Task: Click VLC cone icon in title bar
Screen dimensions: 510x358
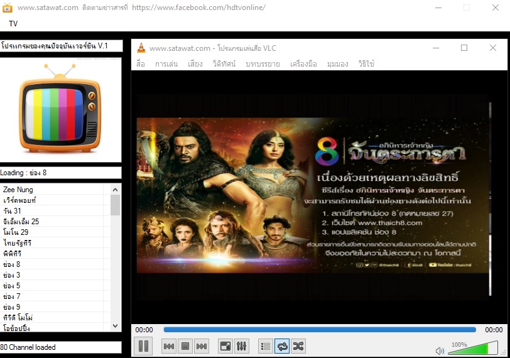Action: [141, 48]
